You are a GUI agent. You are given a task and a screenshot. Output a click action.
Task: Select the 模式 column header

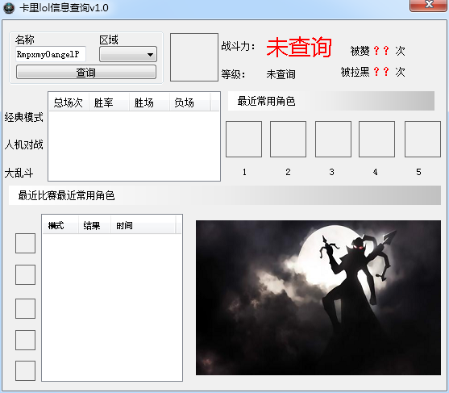click(x=60, y=225)
